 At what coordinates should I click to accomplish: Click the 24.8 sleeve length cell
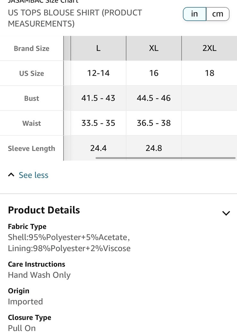[154, 148]
